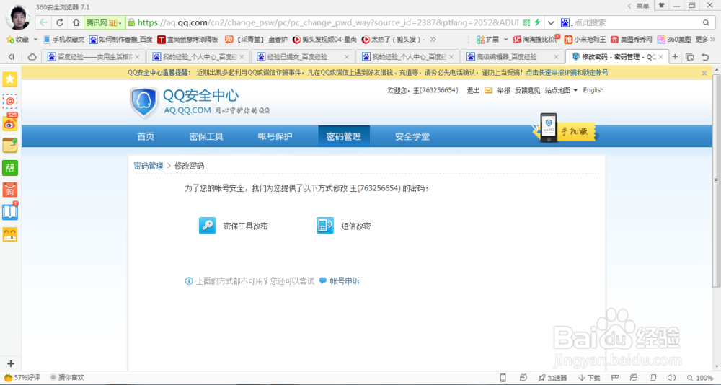Open the 美图秀秀网 bookmark

click(632, 40)
